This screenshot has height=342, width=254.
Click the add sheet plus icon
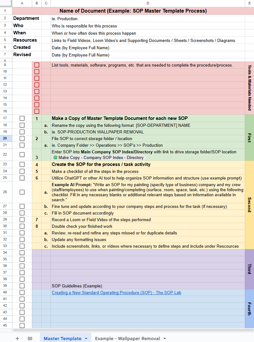pyautogui.click(x=17, y=339)
